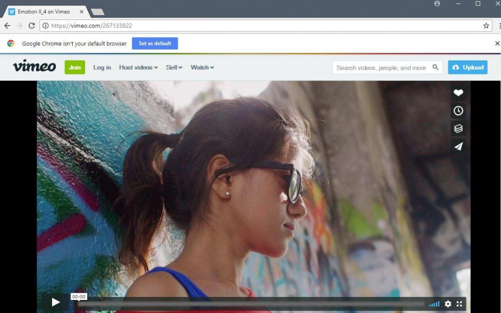Add the video to a collection

click(x=458, y=128)
